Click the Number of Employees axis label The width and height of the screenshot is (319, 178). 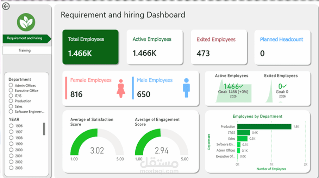click(x=271, y=169)
